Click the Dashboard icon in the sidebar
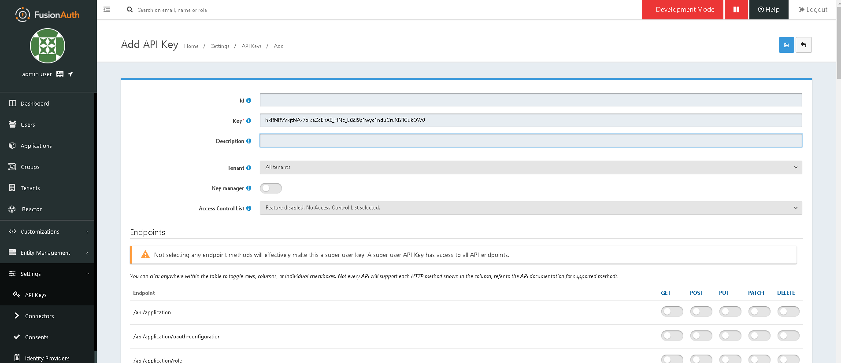 12,103
